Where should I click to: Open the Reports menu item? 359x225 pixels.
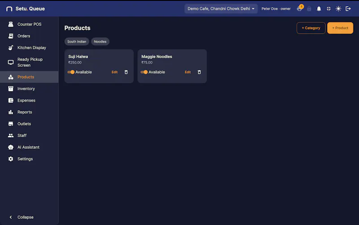point(29,112)
